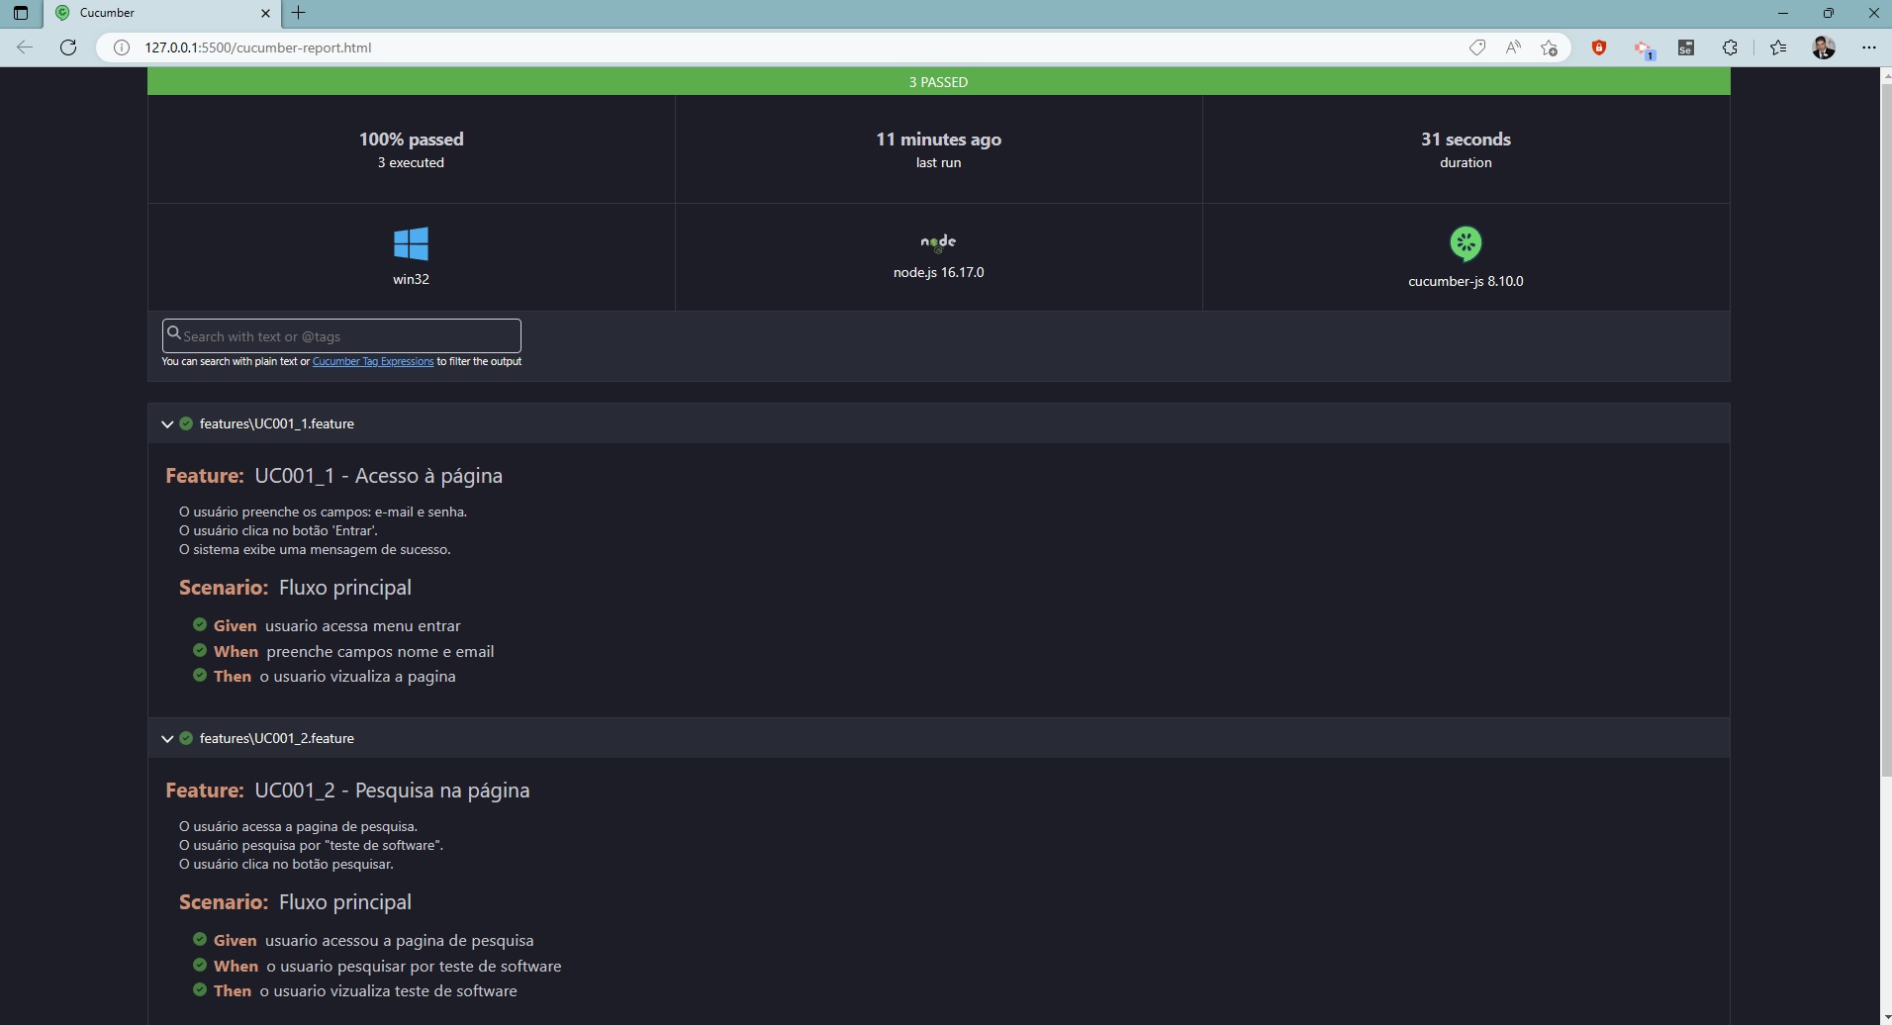
Task: Open the red shield extension icon
Action: pos(1599,47)
